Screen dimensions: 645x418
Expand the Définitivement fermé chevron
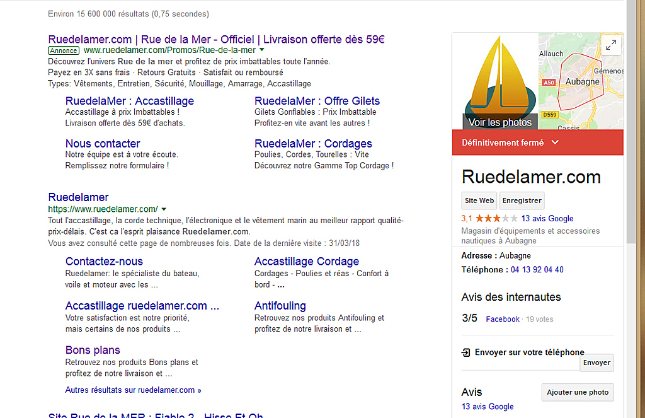[x=555, y=142]
